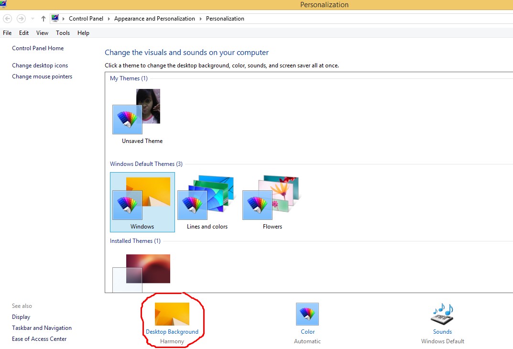The height and width of the screenshot is (349, 513).
Task: Expand the chevron before Personalization breadcrumb
Action: (200, 19)
